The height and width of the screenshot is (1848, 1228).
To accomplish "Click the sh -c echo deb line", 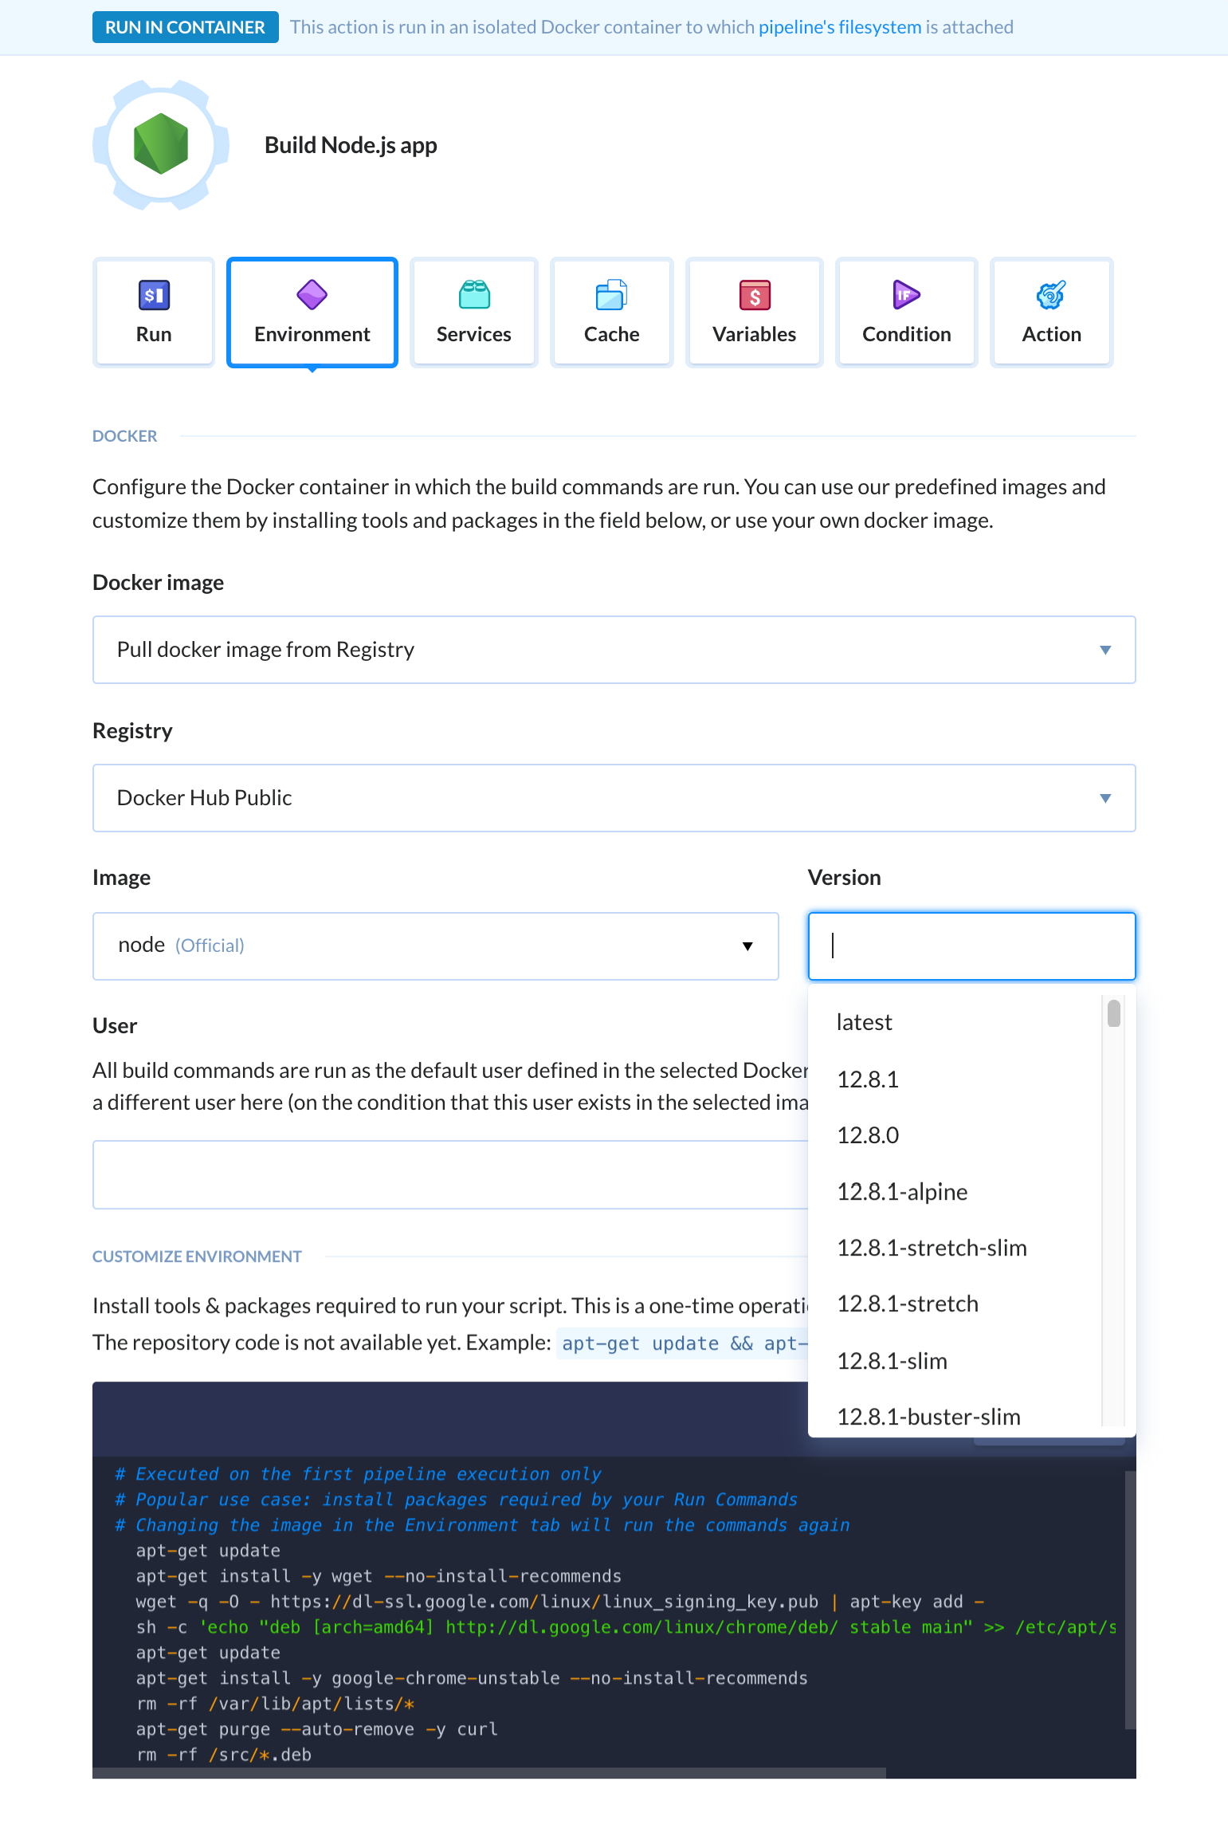I will click(626, 1627).
